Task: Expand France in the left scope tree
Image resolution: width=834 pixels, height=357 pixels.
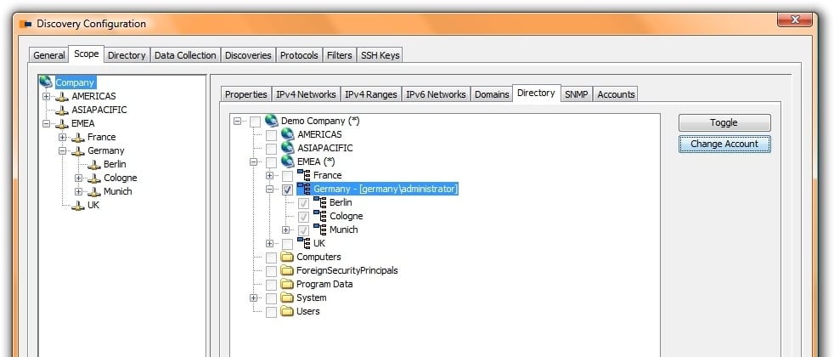Action: [x=62, y=137]
